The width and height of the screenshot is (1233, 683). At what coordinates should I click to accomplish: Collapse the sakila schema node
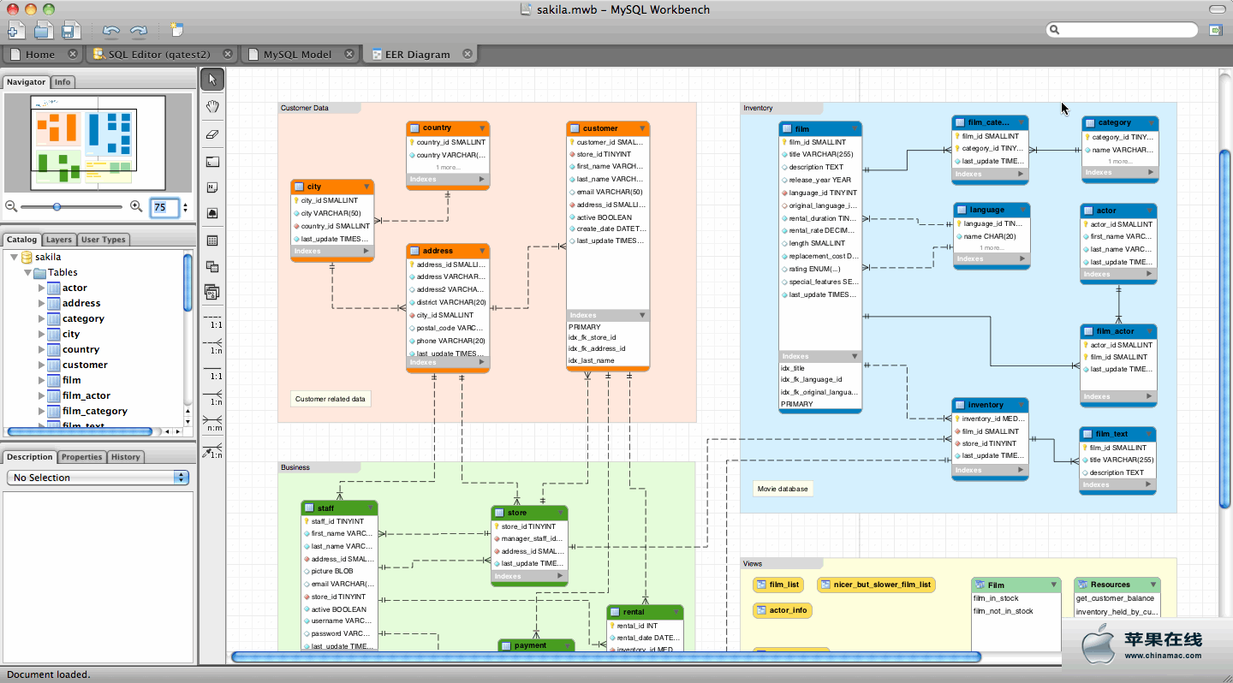[x=14, y=257]
